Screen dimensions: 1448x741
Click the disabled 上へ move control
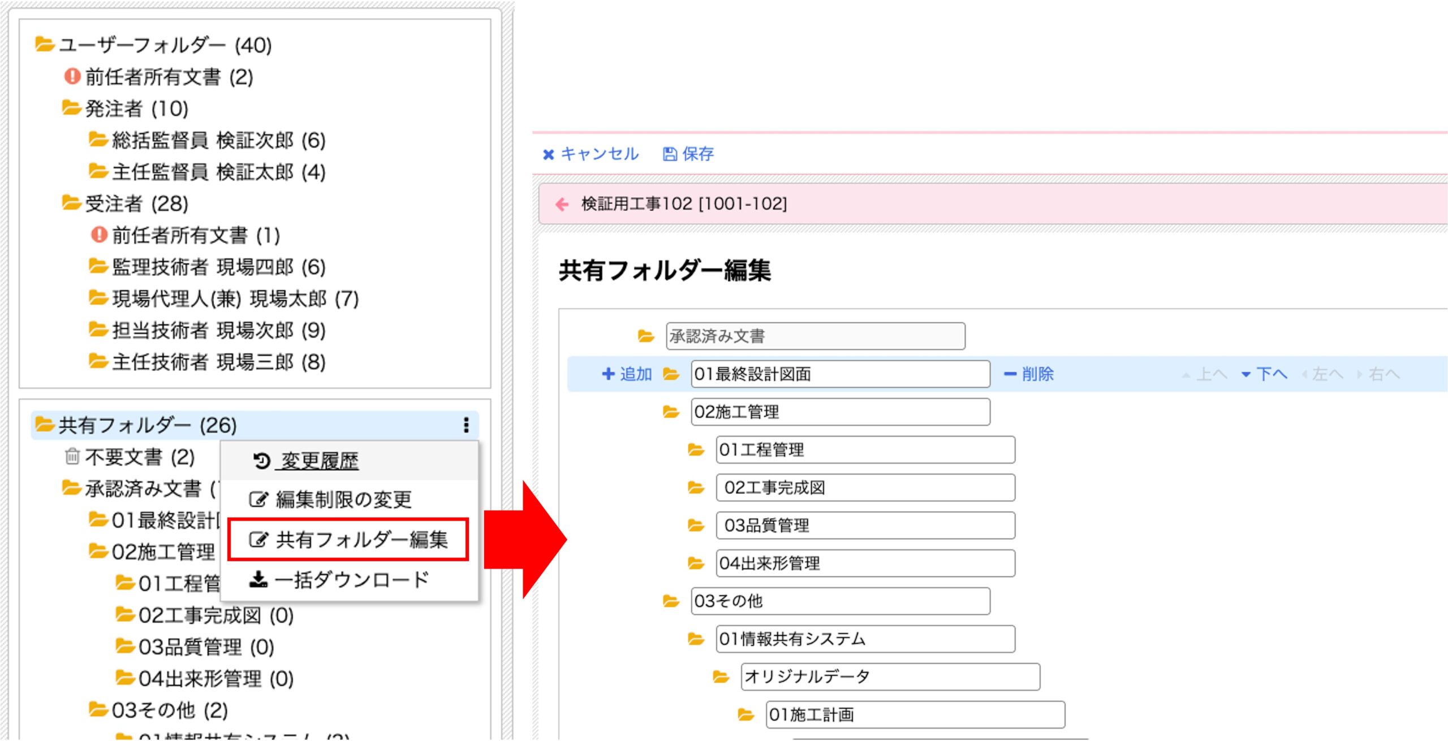coord(1205,374)
